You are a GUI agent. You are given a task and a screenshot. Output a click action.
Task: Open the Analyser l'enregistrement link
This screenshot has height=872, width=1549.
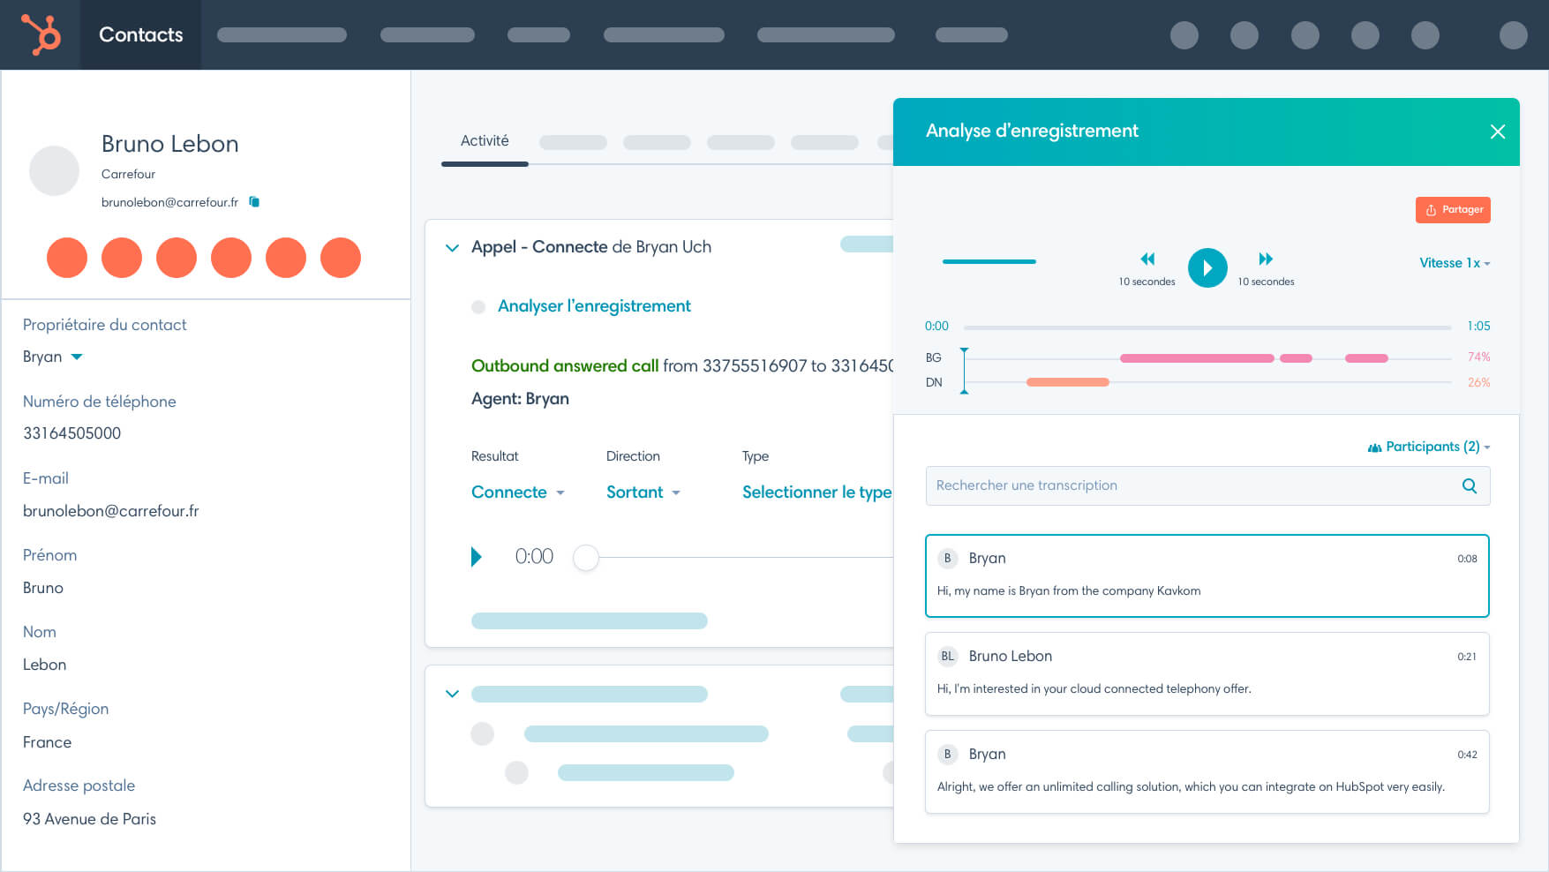pos(594,306)
